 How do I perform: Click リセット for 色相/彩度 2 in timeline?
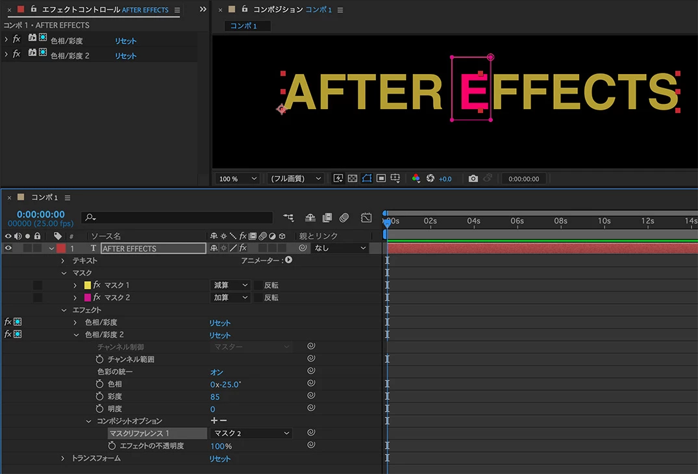click(x=220, y=334)
